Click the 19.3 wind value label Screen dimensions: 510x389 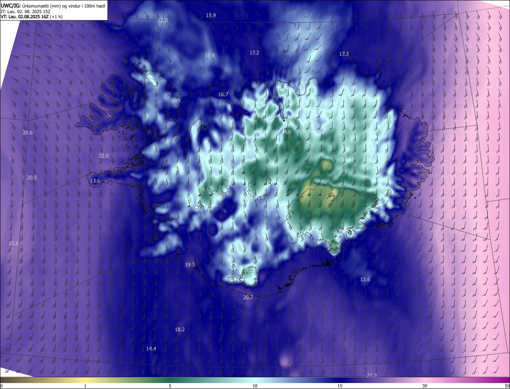[x=190, y=265]
